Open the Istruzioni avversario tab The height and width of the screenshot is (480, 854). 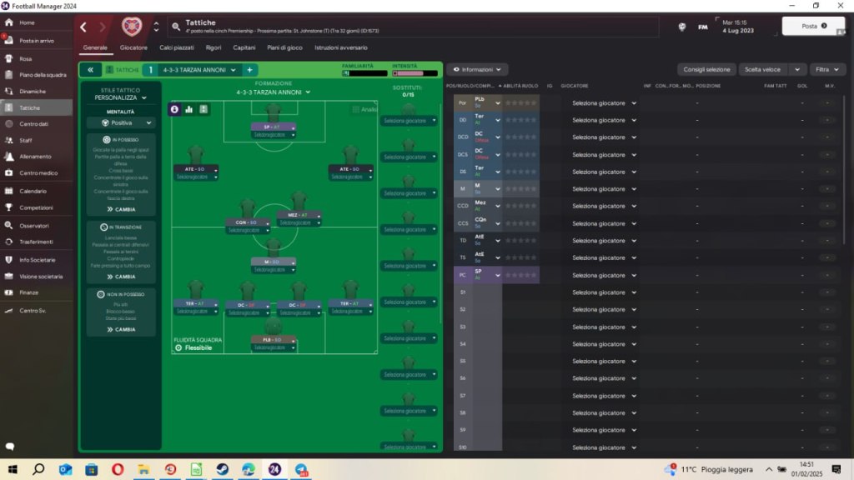point(340,47)
